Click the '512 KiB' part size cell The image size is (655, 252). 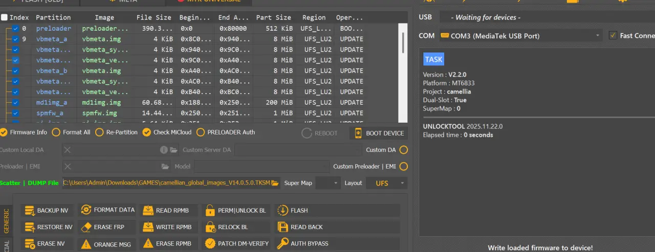(x=279, y=29)
